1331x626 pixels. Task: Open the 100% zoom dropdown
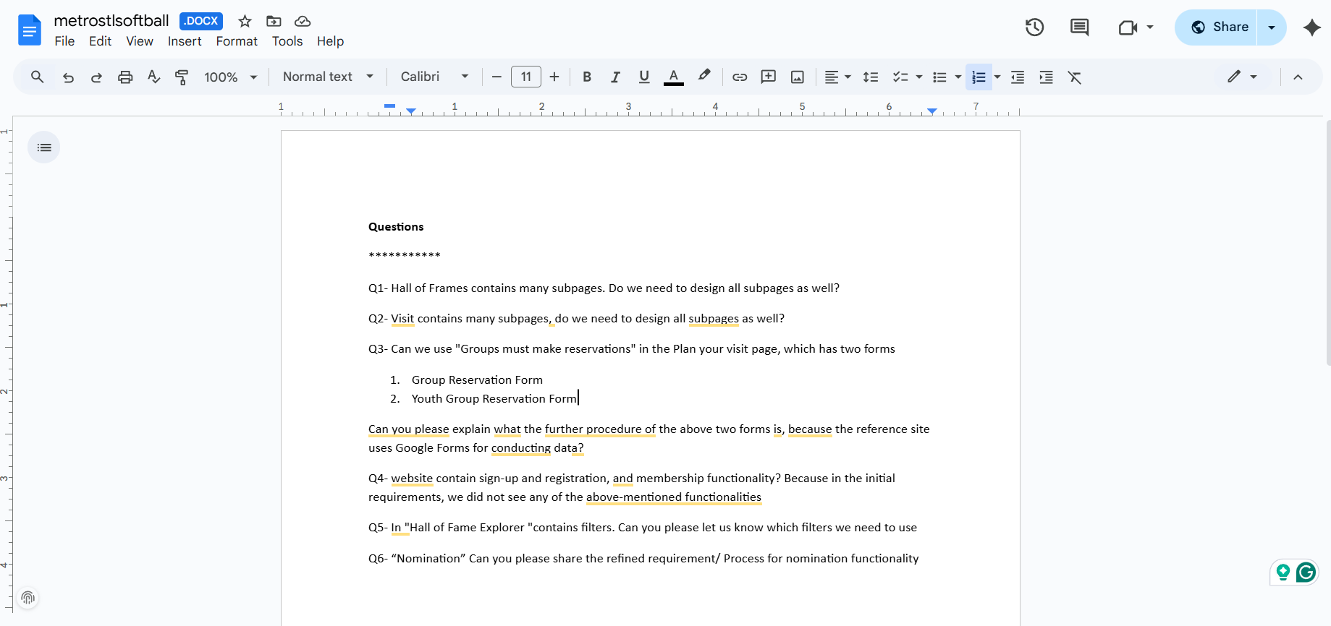[230, 77]
